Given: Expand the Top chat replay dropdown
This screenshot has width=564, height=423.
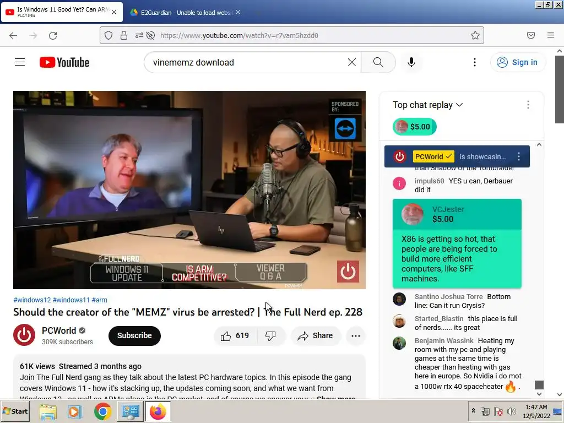Looking at the screenshot, I should [427, 105].
